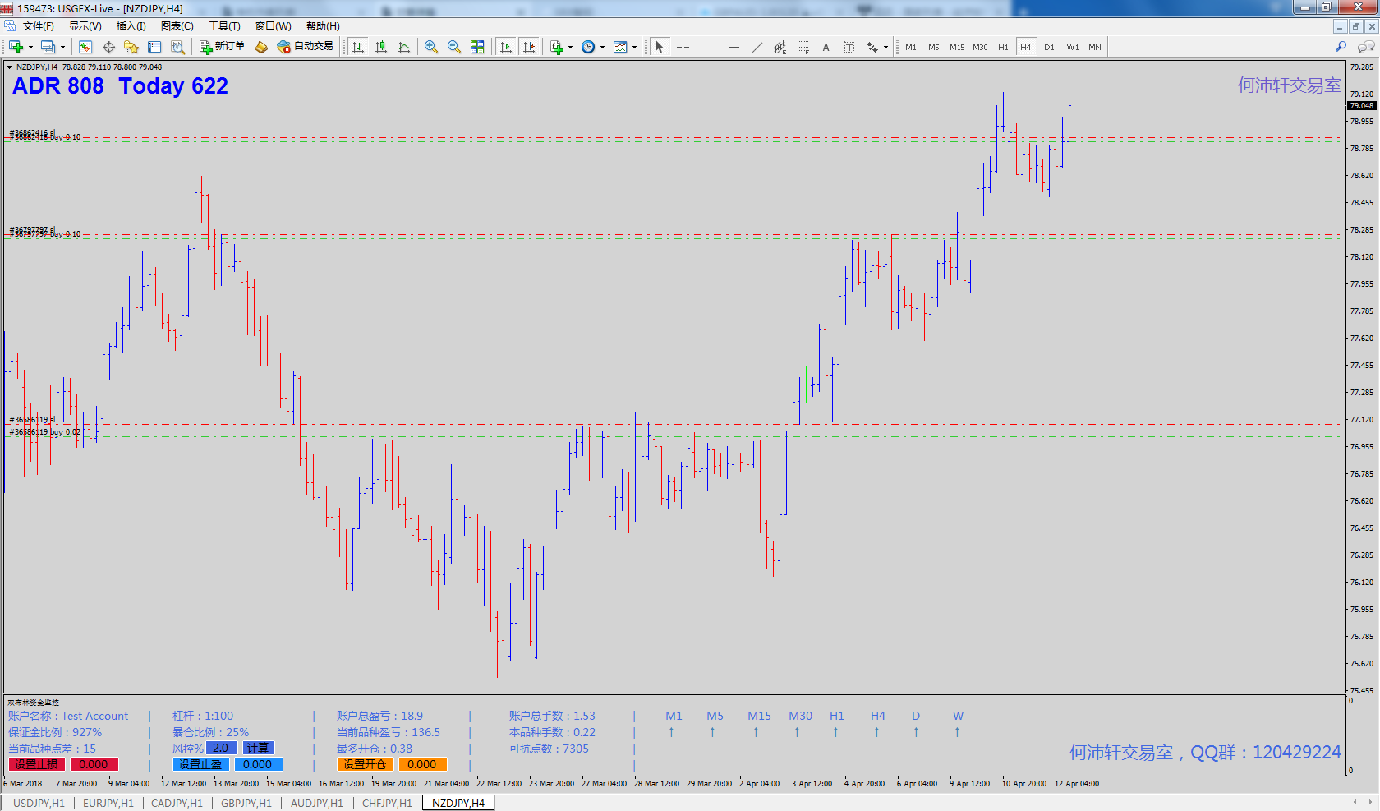1380x811 pixels.
Task: Click the 计算 calculate button
Action: click(x=258, y=748)
